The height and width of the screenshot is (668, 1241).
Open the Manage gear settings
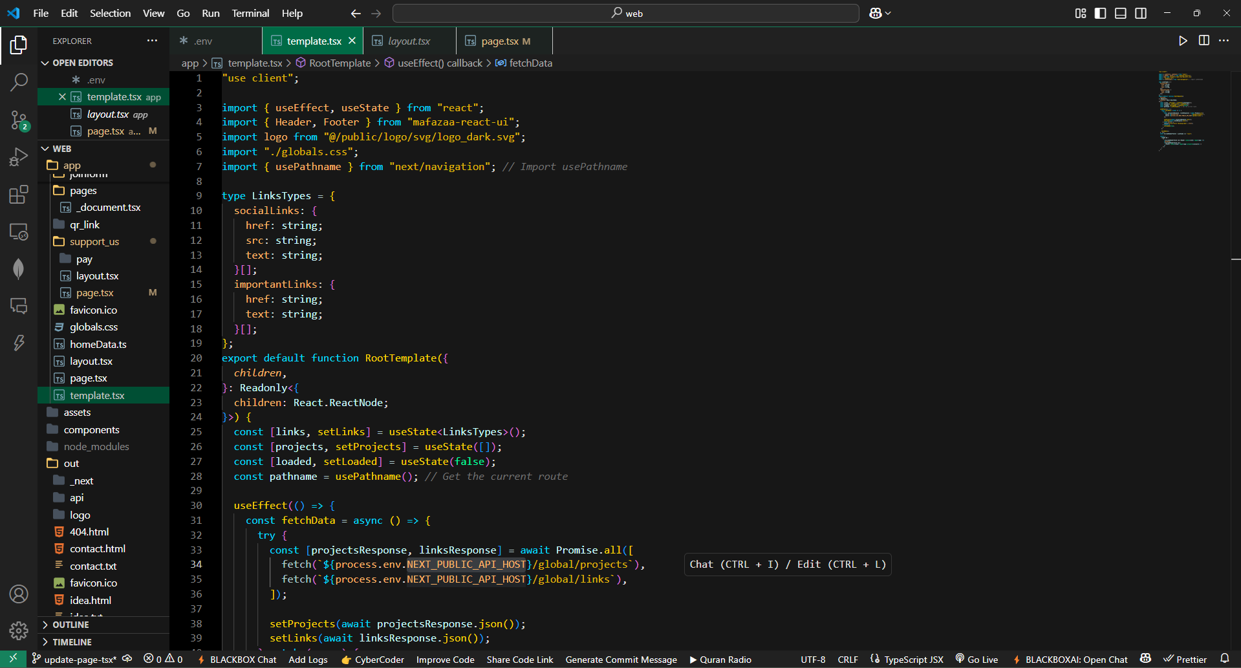(x=19, y=630)
